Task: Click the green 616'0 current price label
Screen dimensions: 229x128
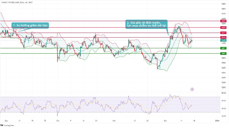Action: pos(224,40)
